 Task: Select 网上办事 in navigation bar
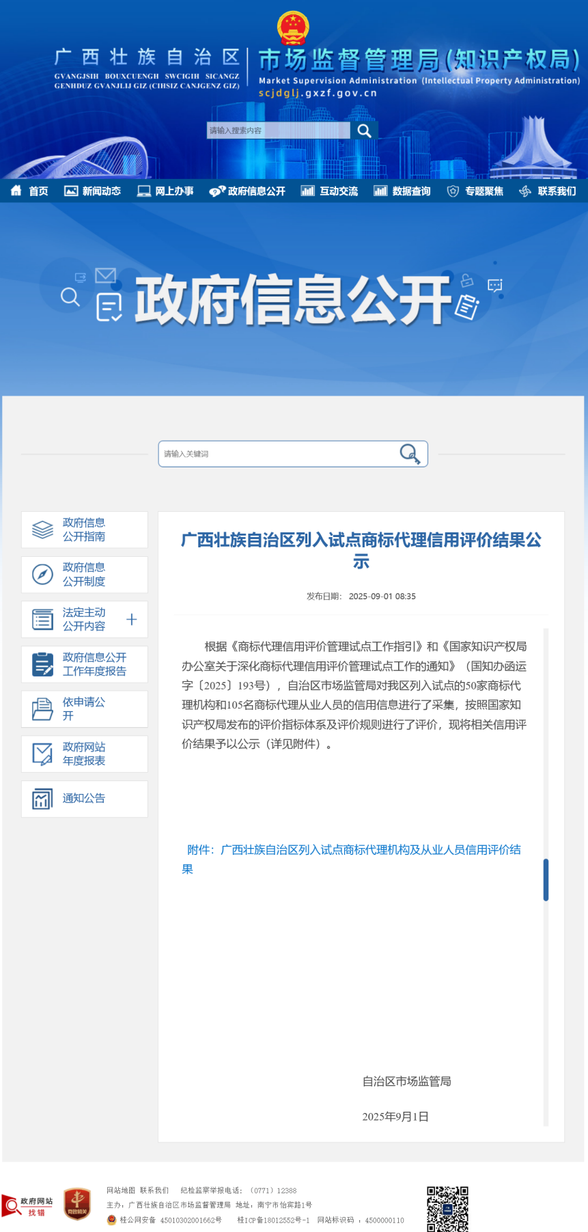(x=165, y=191)
